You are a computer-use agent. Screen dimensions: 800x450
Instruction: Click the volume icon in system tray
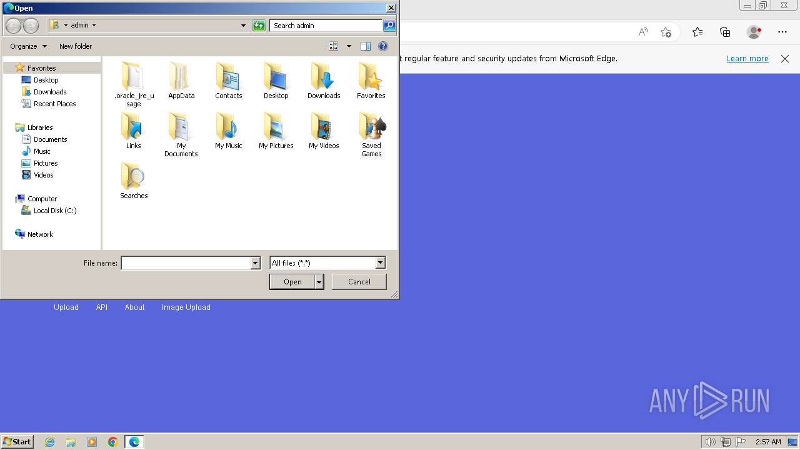(710, 442)
